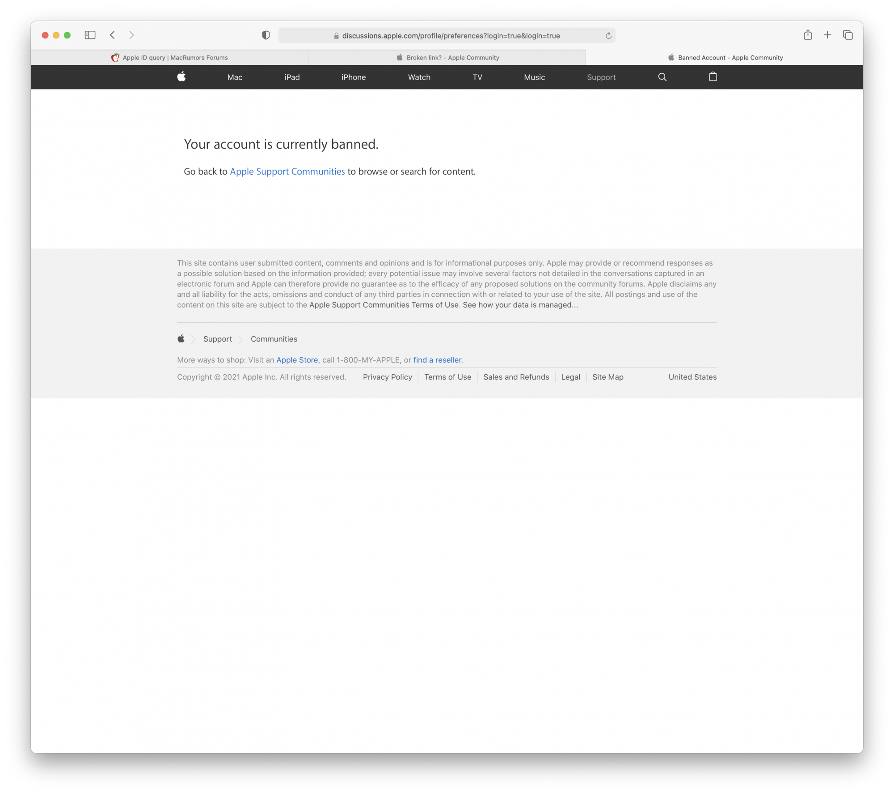Click the red close window button
Image resolution: width=894 pixels, height=794 pixels.
pyautogui.click(x=45, y=35)
